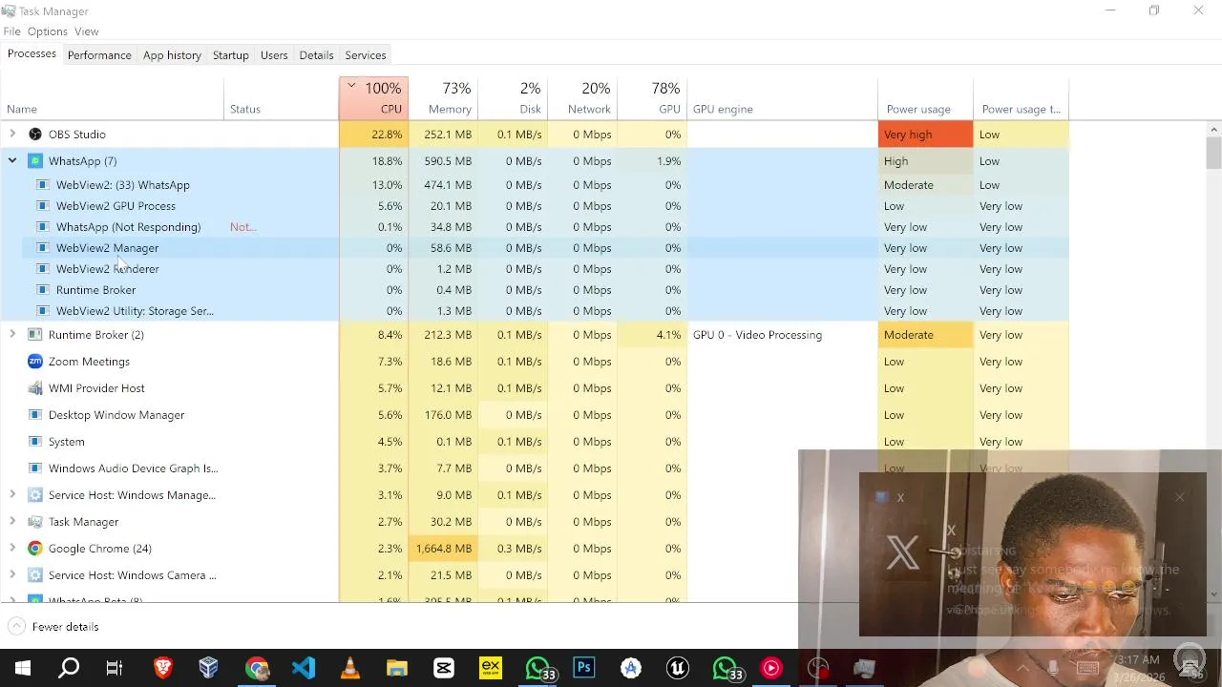Open VirtualBox from the taskbar
The width and height of the screenshot is (1222, 687).
[209, 668]
